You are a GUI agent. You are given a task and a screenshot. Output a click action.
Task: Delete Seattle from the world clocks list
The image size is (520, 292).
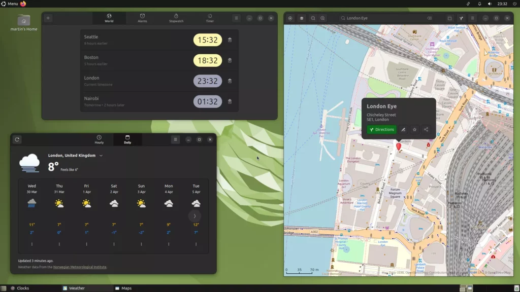[x=230, y=40]
